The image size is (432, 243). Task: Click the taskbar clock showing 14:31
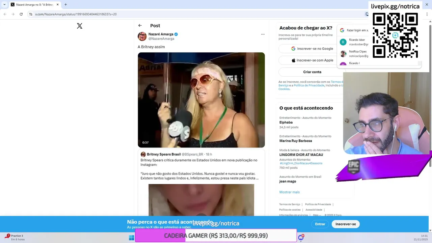421,238
